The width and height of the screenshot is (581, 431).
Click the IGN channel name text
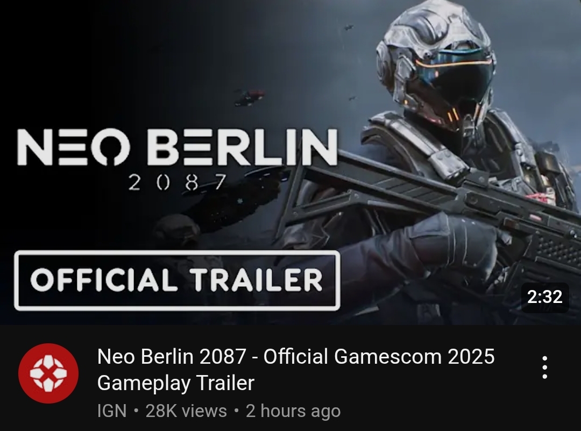(112, 411)
